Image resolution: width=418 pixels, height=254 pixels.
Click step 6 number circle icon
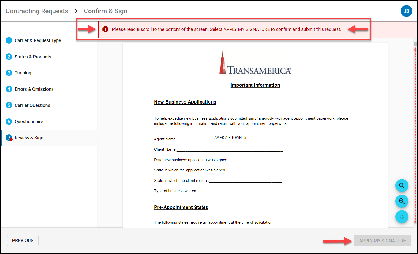pyautogui.click(x=9, y=122)
